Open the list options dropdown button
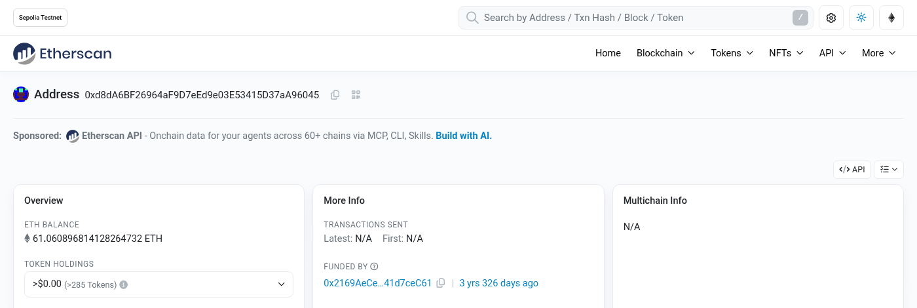 889,170
